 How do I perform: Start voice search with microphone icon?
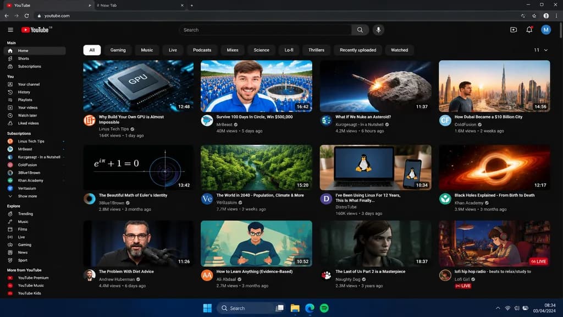[x=378, y=30]
